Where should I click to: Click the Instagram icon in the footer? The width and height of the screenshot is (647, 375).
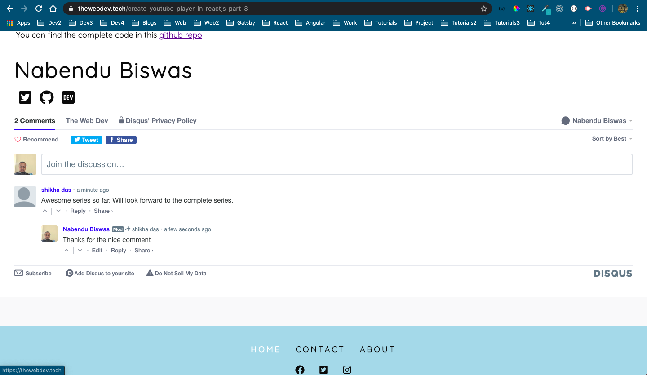pyautogui.click(x=347, y=370)
